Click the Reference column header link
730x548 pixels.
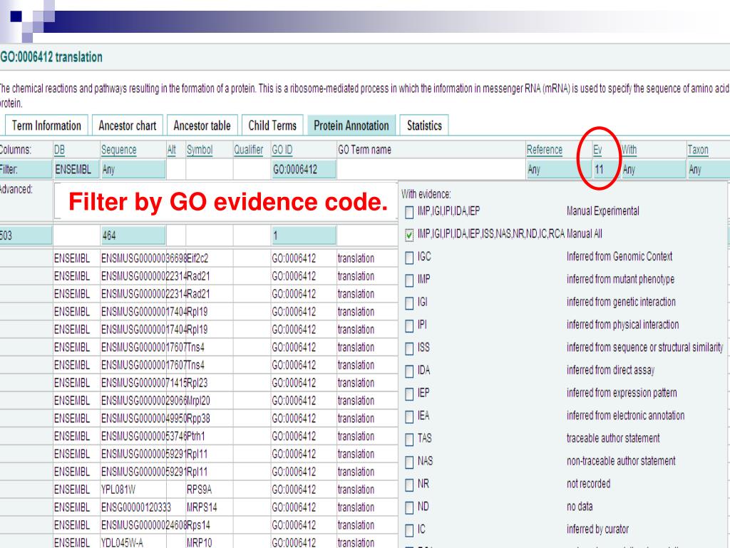[545, 150]
